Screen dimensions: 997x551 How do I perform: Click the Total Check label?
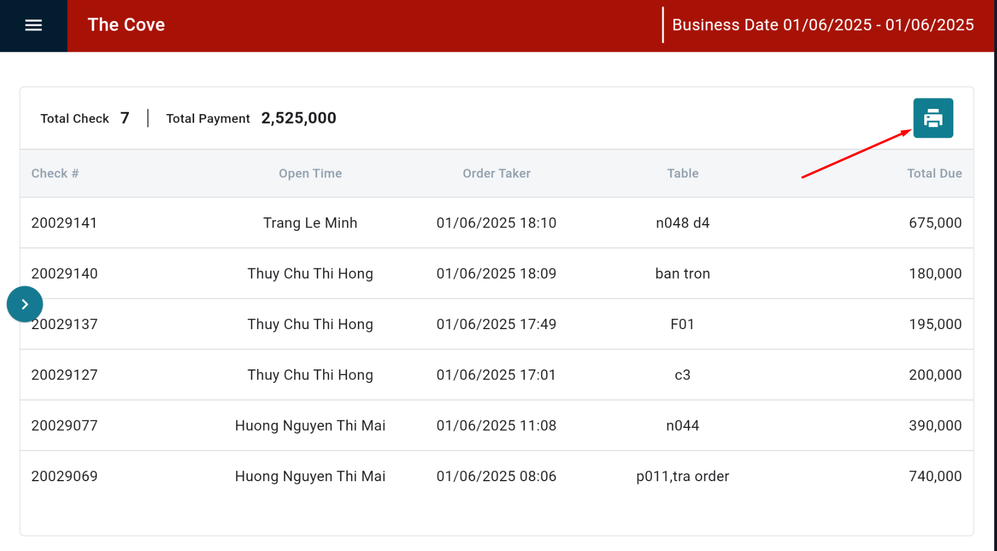[x=74, y=119]
